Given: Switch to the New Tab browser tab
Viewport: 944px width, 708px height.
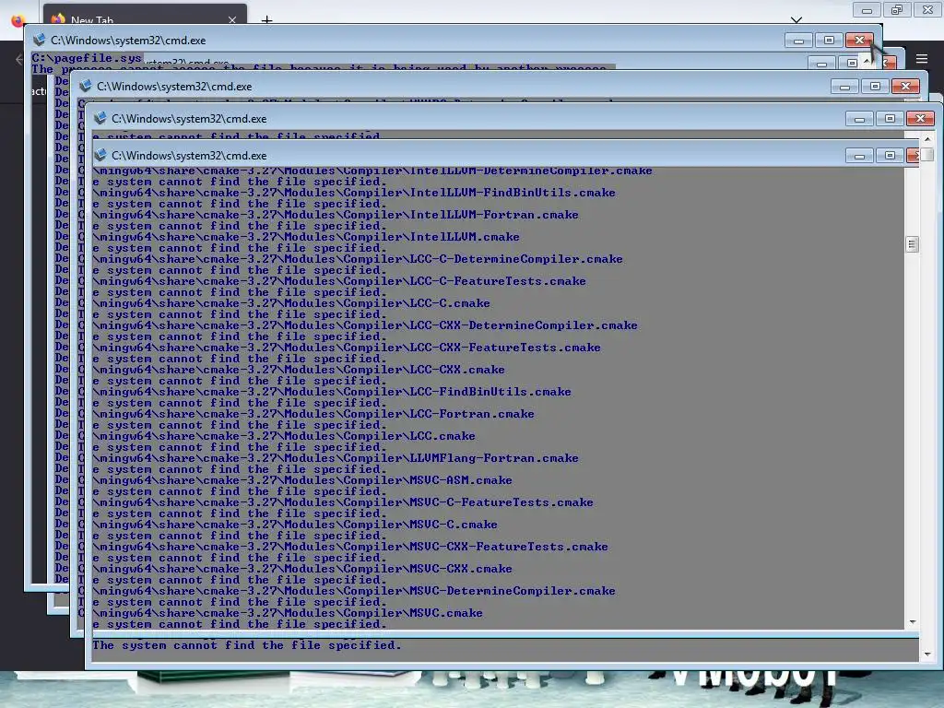Looking at the screenshot, I should coord(145,15).
